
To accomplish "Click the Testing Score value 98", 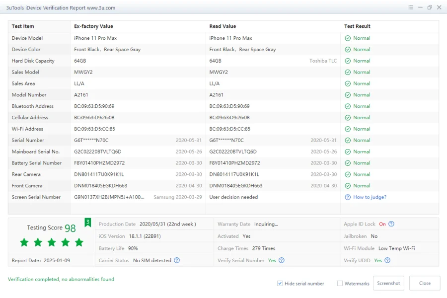I will pyautogui.click(x=70, y=228).
